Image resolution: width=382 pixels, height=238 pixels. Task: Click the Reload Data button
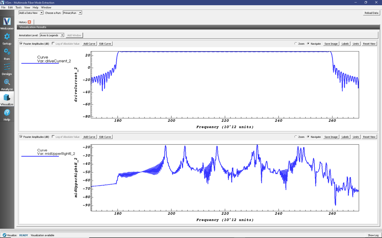(x=371, y=13)
